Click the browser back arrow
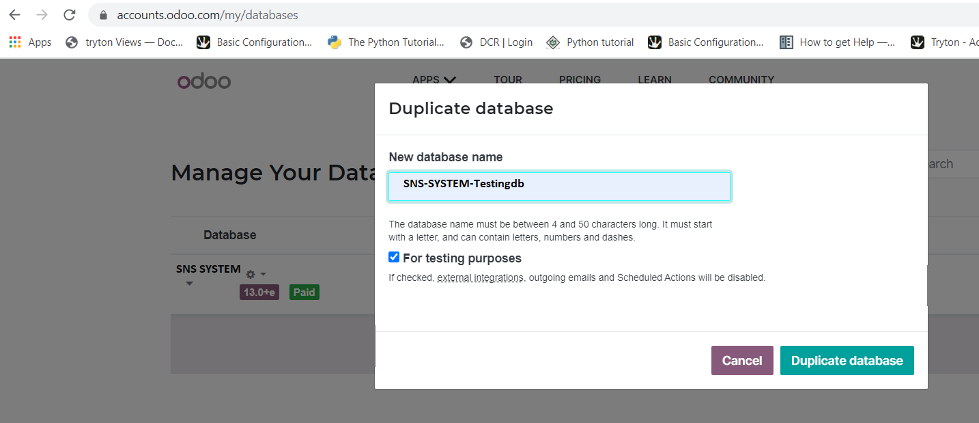This screenshot has width=979, height=423. click(14, 14)
